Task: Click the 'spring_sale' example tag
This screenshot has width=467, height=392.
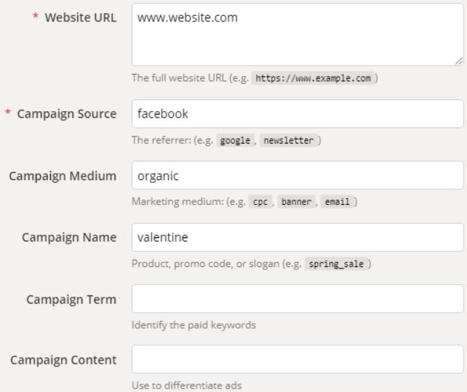Action: pyautogui.click(x=336, y=264)
